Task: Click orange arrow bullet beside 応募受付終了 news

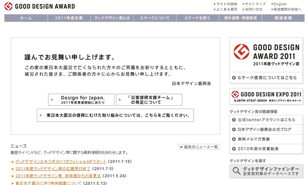Action: (x=13, y=169)
